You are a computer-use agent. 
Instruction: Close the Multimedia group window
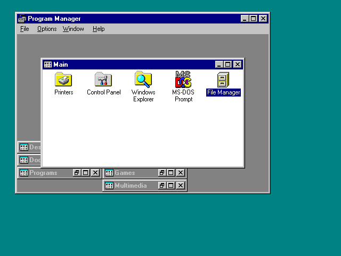point(181,186)
